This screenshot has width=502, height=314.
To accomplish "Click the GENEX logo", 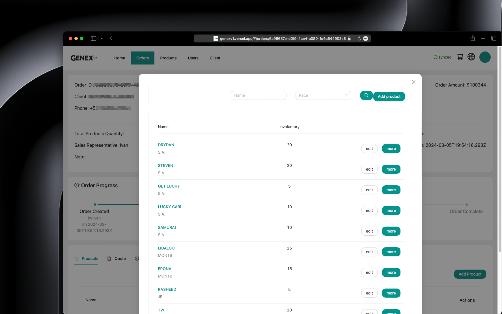I will (x=84, y=58).
